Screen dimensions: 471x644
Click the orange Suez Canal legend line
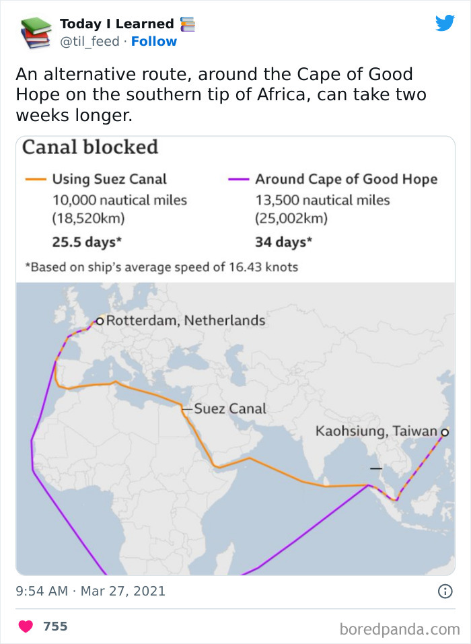pyautogui.click(x=35, y=180)
